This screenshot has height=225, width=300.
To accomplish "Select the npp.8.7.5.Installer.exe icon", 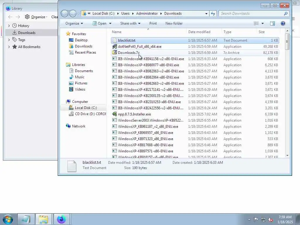I will [115, 114].
